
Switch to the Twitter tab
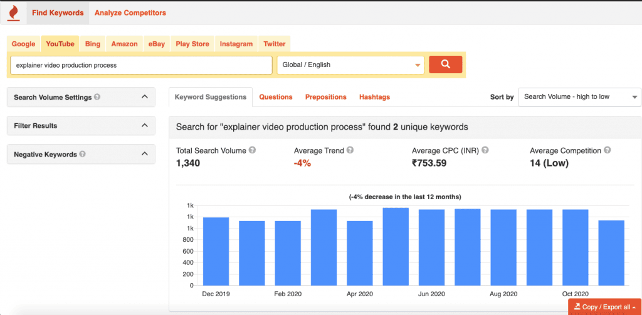pyautogui.click(x=275, y=44)
